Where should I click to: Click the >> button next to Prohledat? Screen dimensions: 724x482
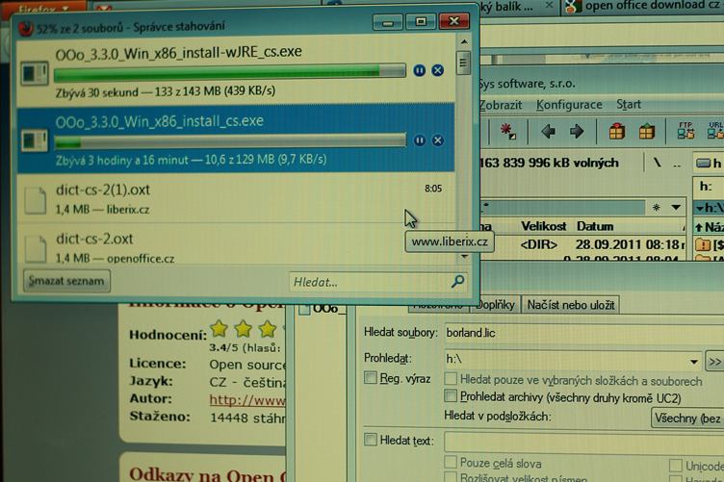[x=714, y=362]
